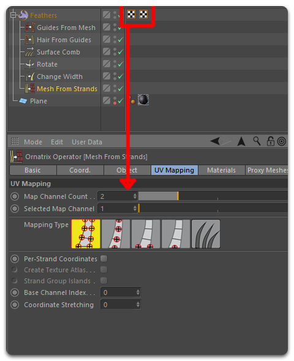Select the first checkerboard UVW tag on Feathers
Image resolution: width=294 pixels, height=361 pixels.
coord(131,14)
